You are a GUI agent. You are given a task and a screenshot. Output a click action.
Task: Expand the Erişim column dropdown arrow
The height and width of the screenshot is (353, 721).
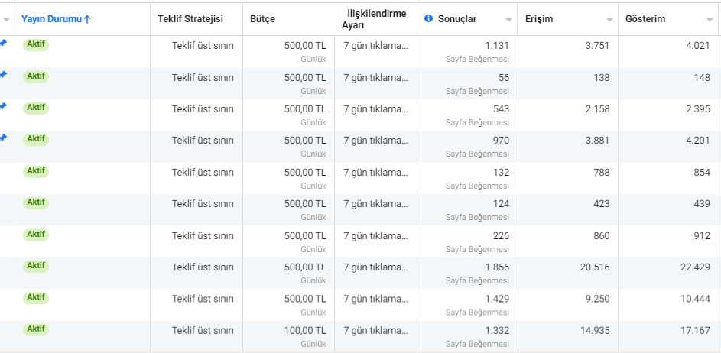click(x=609, y=20)
